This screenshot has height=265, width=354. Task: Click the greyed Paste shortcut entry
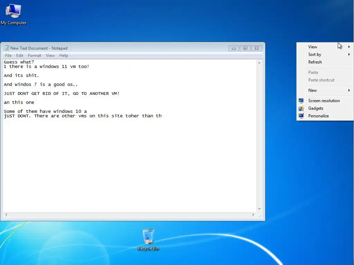tap(325, 80)
